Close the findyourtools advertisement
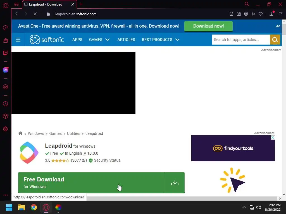This screenshot has height=214, width=286. pyautogui.click(x=273, y=137)
